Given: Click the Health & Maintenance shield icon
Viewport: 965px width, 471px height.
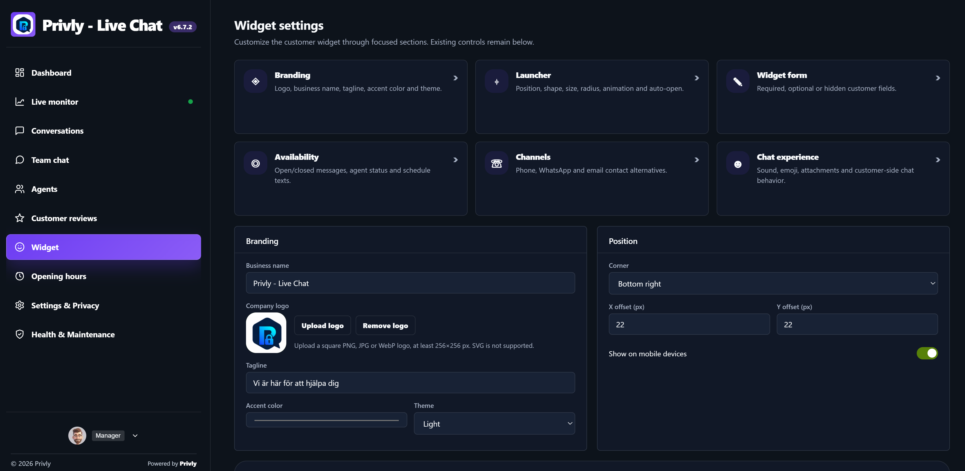Looking at the screenshot, I should pyautogui.click(x=20, y=335).
